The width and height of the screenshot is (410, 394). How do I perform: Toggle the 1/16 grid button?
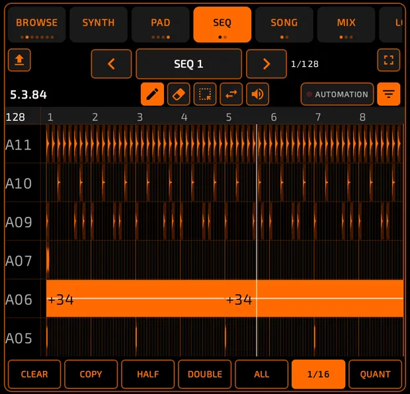pos(319,374)
